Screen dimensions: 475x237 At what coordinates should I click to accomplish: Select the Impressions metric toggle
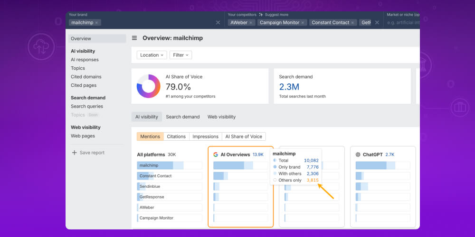click(x=205, y=137)
